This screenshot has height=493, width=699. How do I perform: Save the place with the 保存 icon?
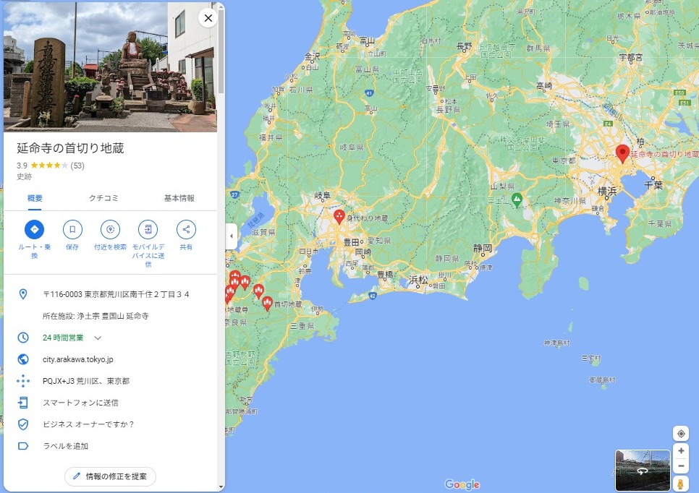coord(72,230)
